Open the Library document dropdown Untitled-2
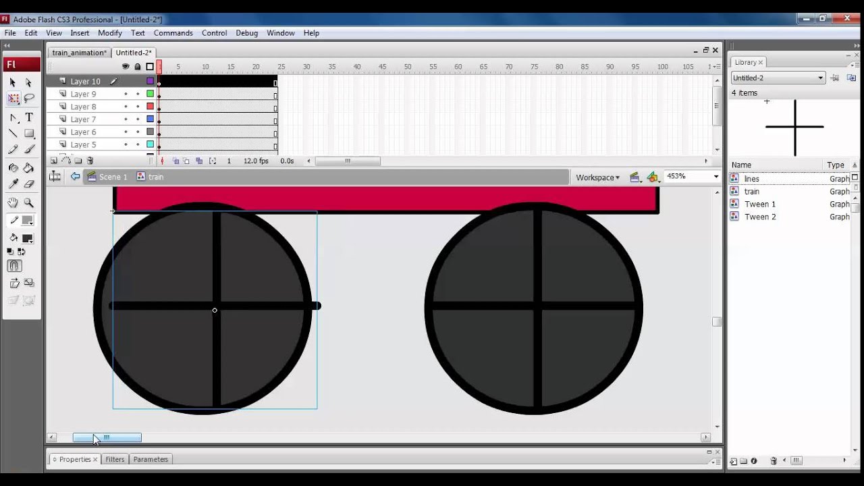This screenshot has width=864, height=486. (778, 78)
